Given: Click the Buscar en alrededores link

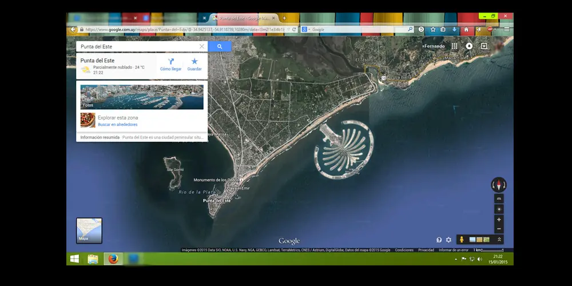Looking at the screenshot, I should click(117, 124).
